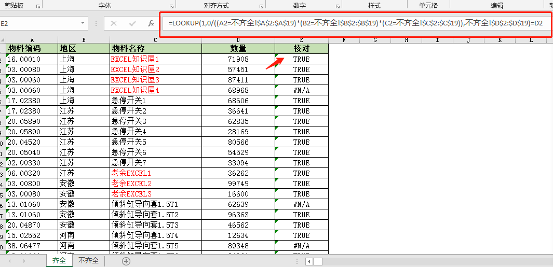This screenshot has width=553, height=267.
Task: Select column B header
Action: [84, 40]
